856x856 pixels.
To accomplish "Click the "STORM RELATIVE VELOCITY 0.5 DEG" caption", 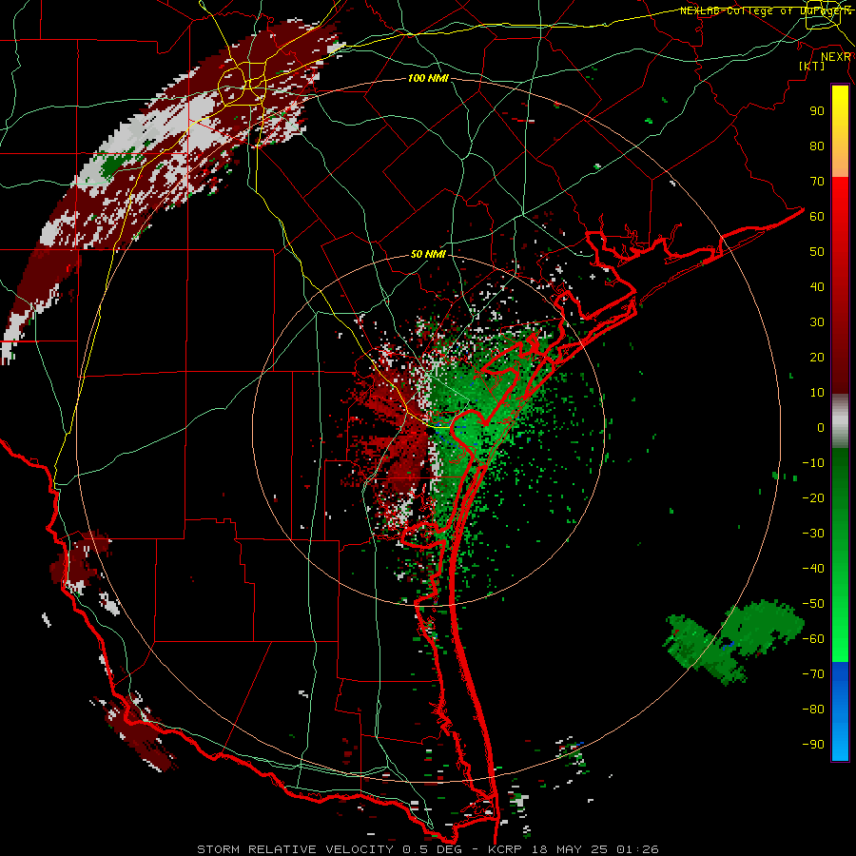I will point(329,849).
